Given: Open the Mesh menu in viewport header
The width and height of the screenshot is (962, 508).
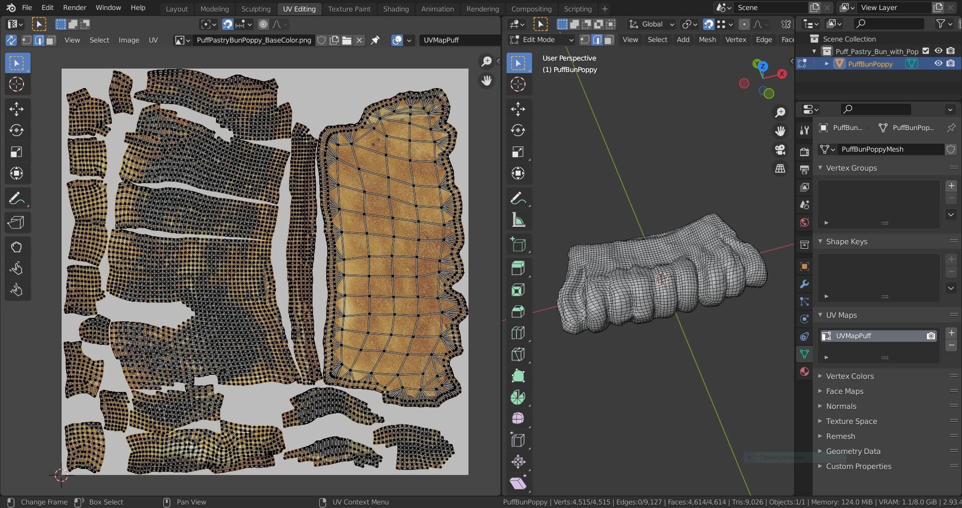Looking at the screenshot, I should click(x=707, y=40).
